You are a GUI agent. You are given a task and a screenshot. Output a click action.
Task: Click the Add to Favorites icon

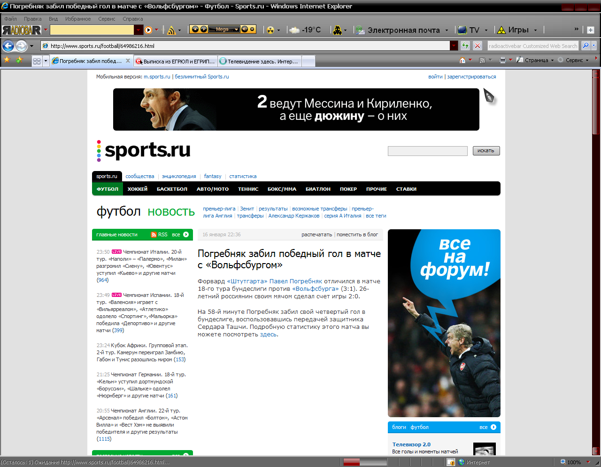19,60
